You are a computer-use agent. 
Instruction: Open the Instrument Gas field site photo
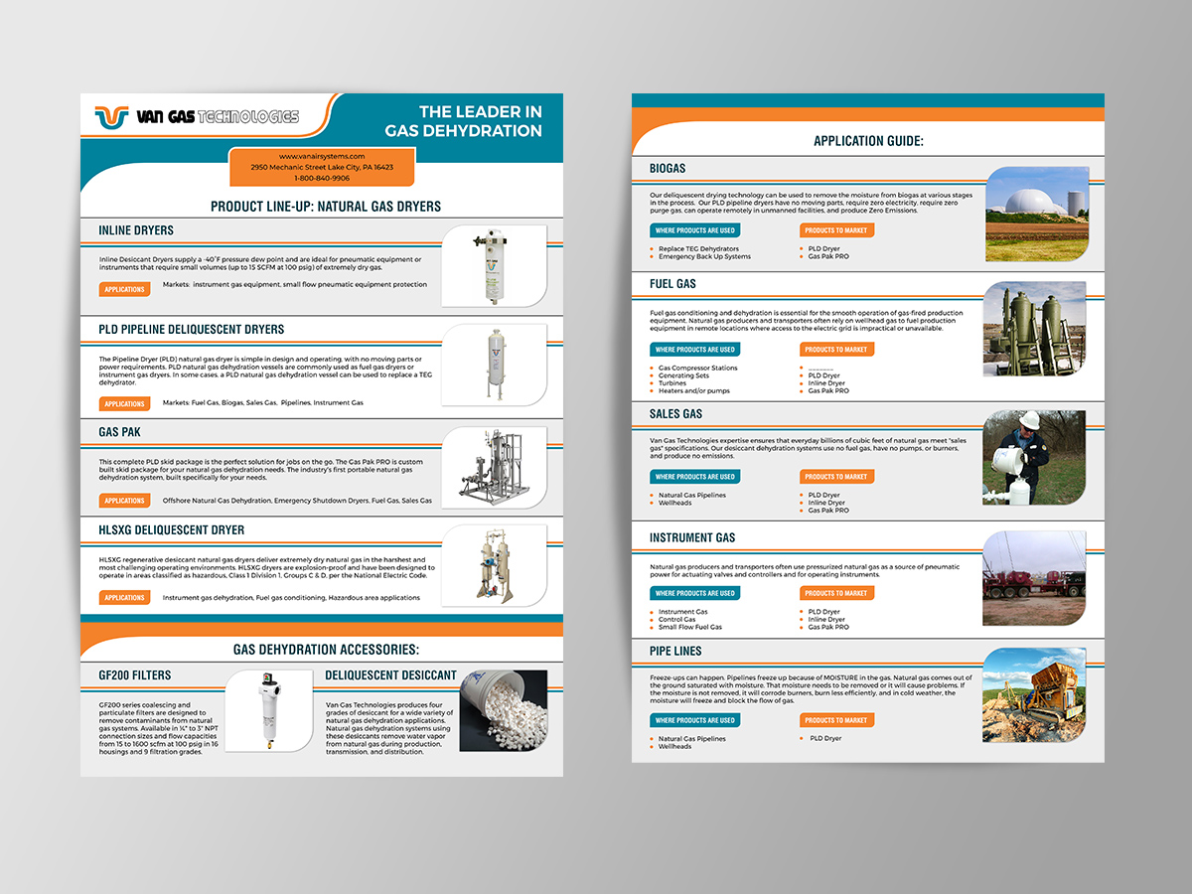(1035, 579)
